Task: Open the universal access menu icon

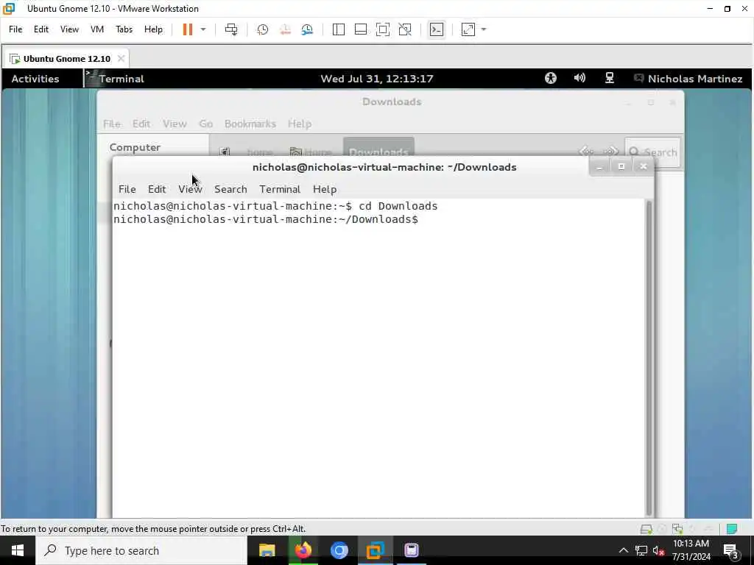Action: click(x=551, y=78)
